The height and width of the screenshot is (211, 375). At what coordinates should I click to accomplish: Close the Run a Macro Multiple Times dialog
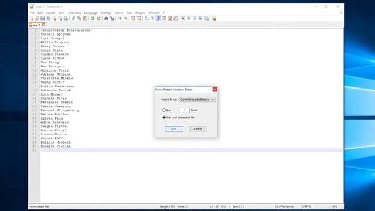215,89
